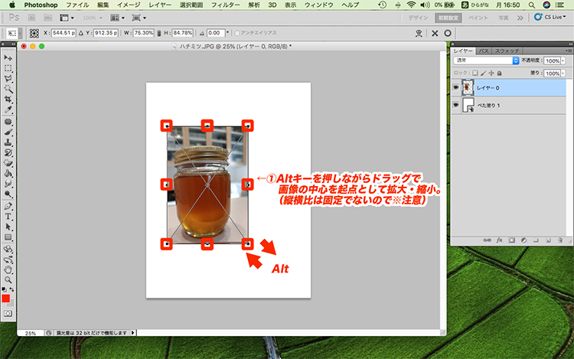Select the History Brush tool

coord(8,152)
